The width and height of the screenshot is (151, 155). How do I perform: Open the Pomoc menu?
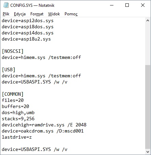coord(71,14)
